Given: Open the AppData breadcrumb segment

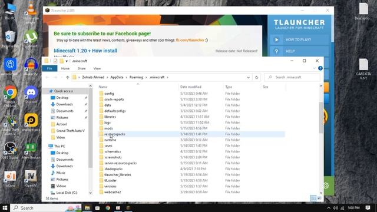Looking at the screenshot, I should click(117, 77).
